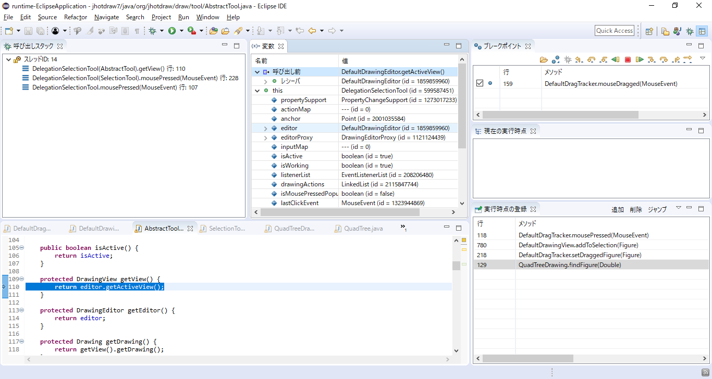The image size is (712, 379).
Task: Open the Navigate menu
Action: pos(106,17)
